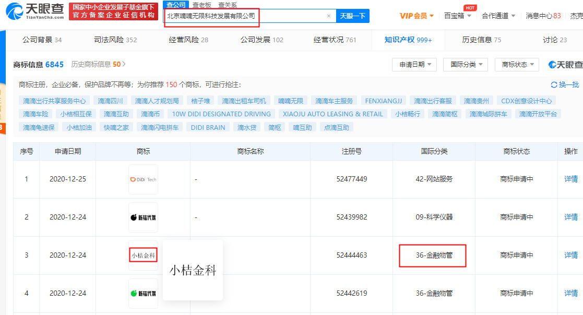Select 滴滴互助 trademark tag

116,114
